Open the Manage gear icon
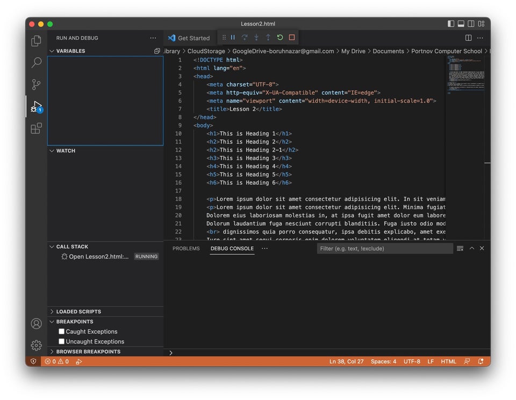The width and height of the screenshot is (516, 400). (x=36, y=345)
